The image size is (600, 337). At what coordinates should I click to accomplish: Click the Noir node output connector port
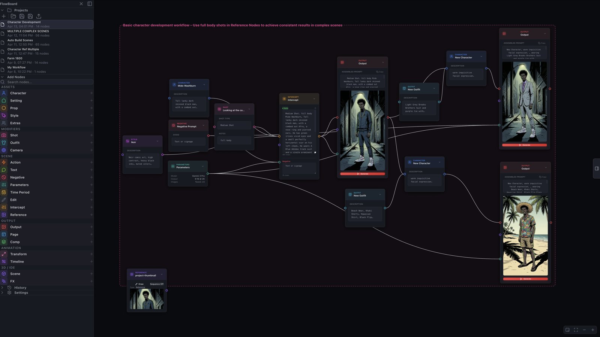pos(162,155)
